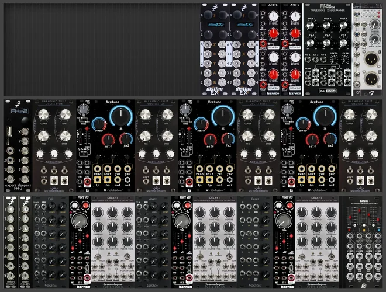Click the Triple Cross CV-2 attenuator knob
The image size is (386, 292).
point(327,43)
